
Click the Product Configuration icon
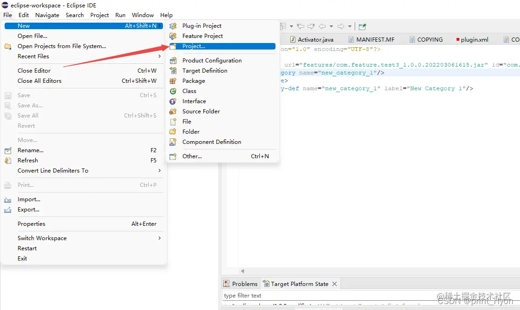(x=173, y=61)
